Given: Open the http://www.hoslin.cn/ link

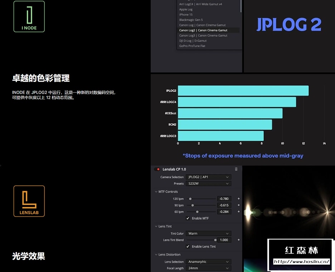Looking at the screenshot, I should click(301, 262).
